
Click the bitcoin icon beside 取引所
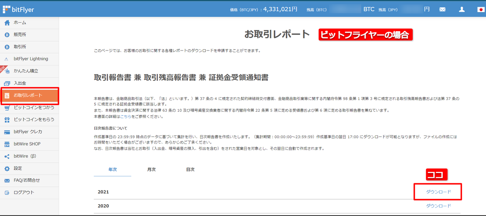pos(7,47)
